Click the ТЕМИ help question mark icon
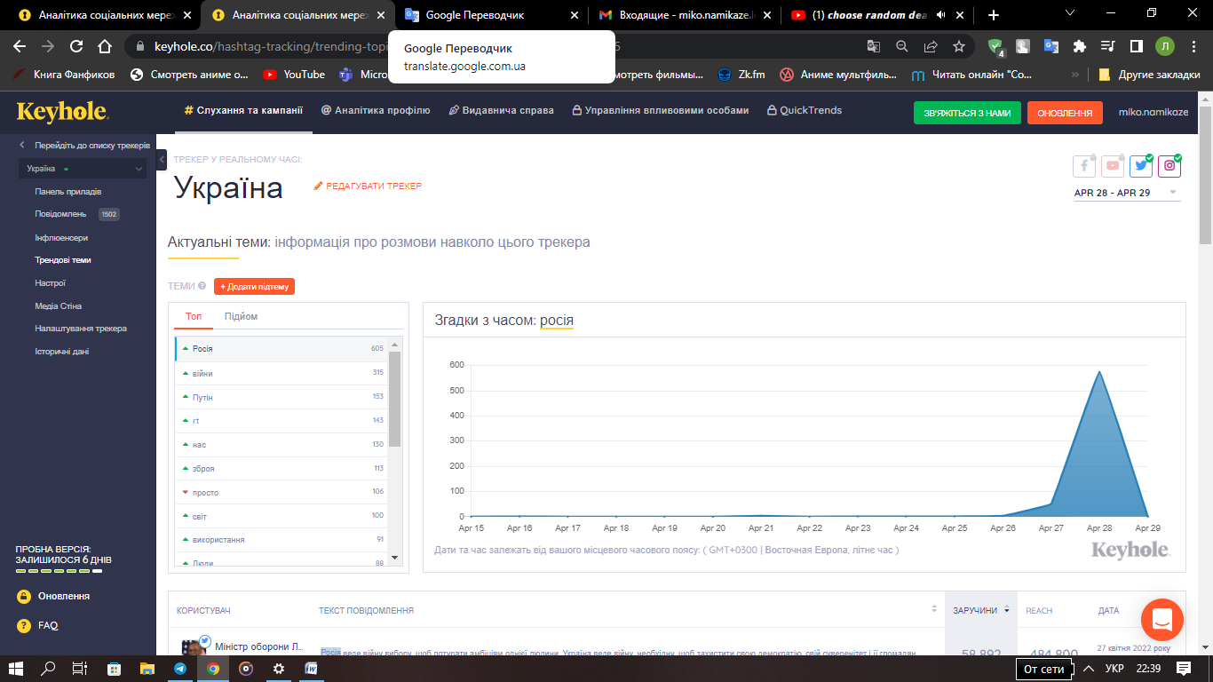 pos(202,286)
